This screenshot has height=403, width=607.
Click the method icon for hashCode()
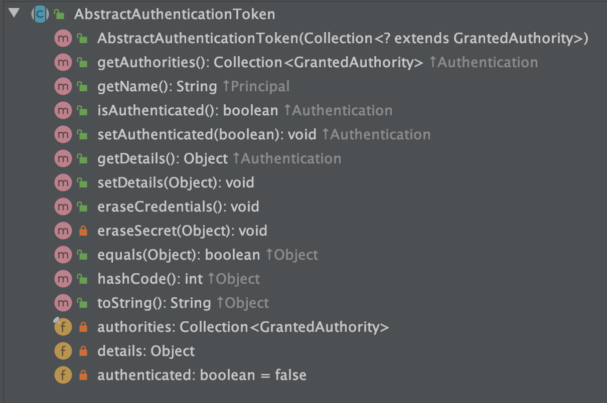[x=62, y=279]
